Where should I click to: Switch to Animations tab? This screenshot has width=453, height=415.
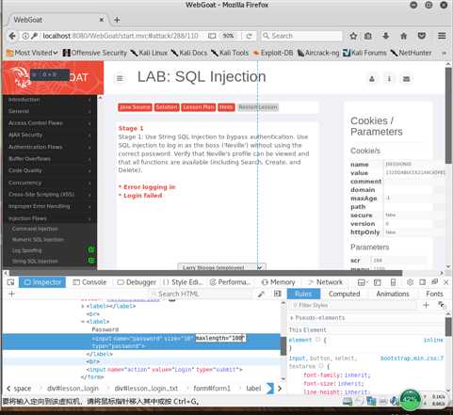pyautogui.click(x=393, y=294)
